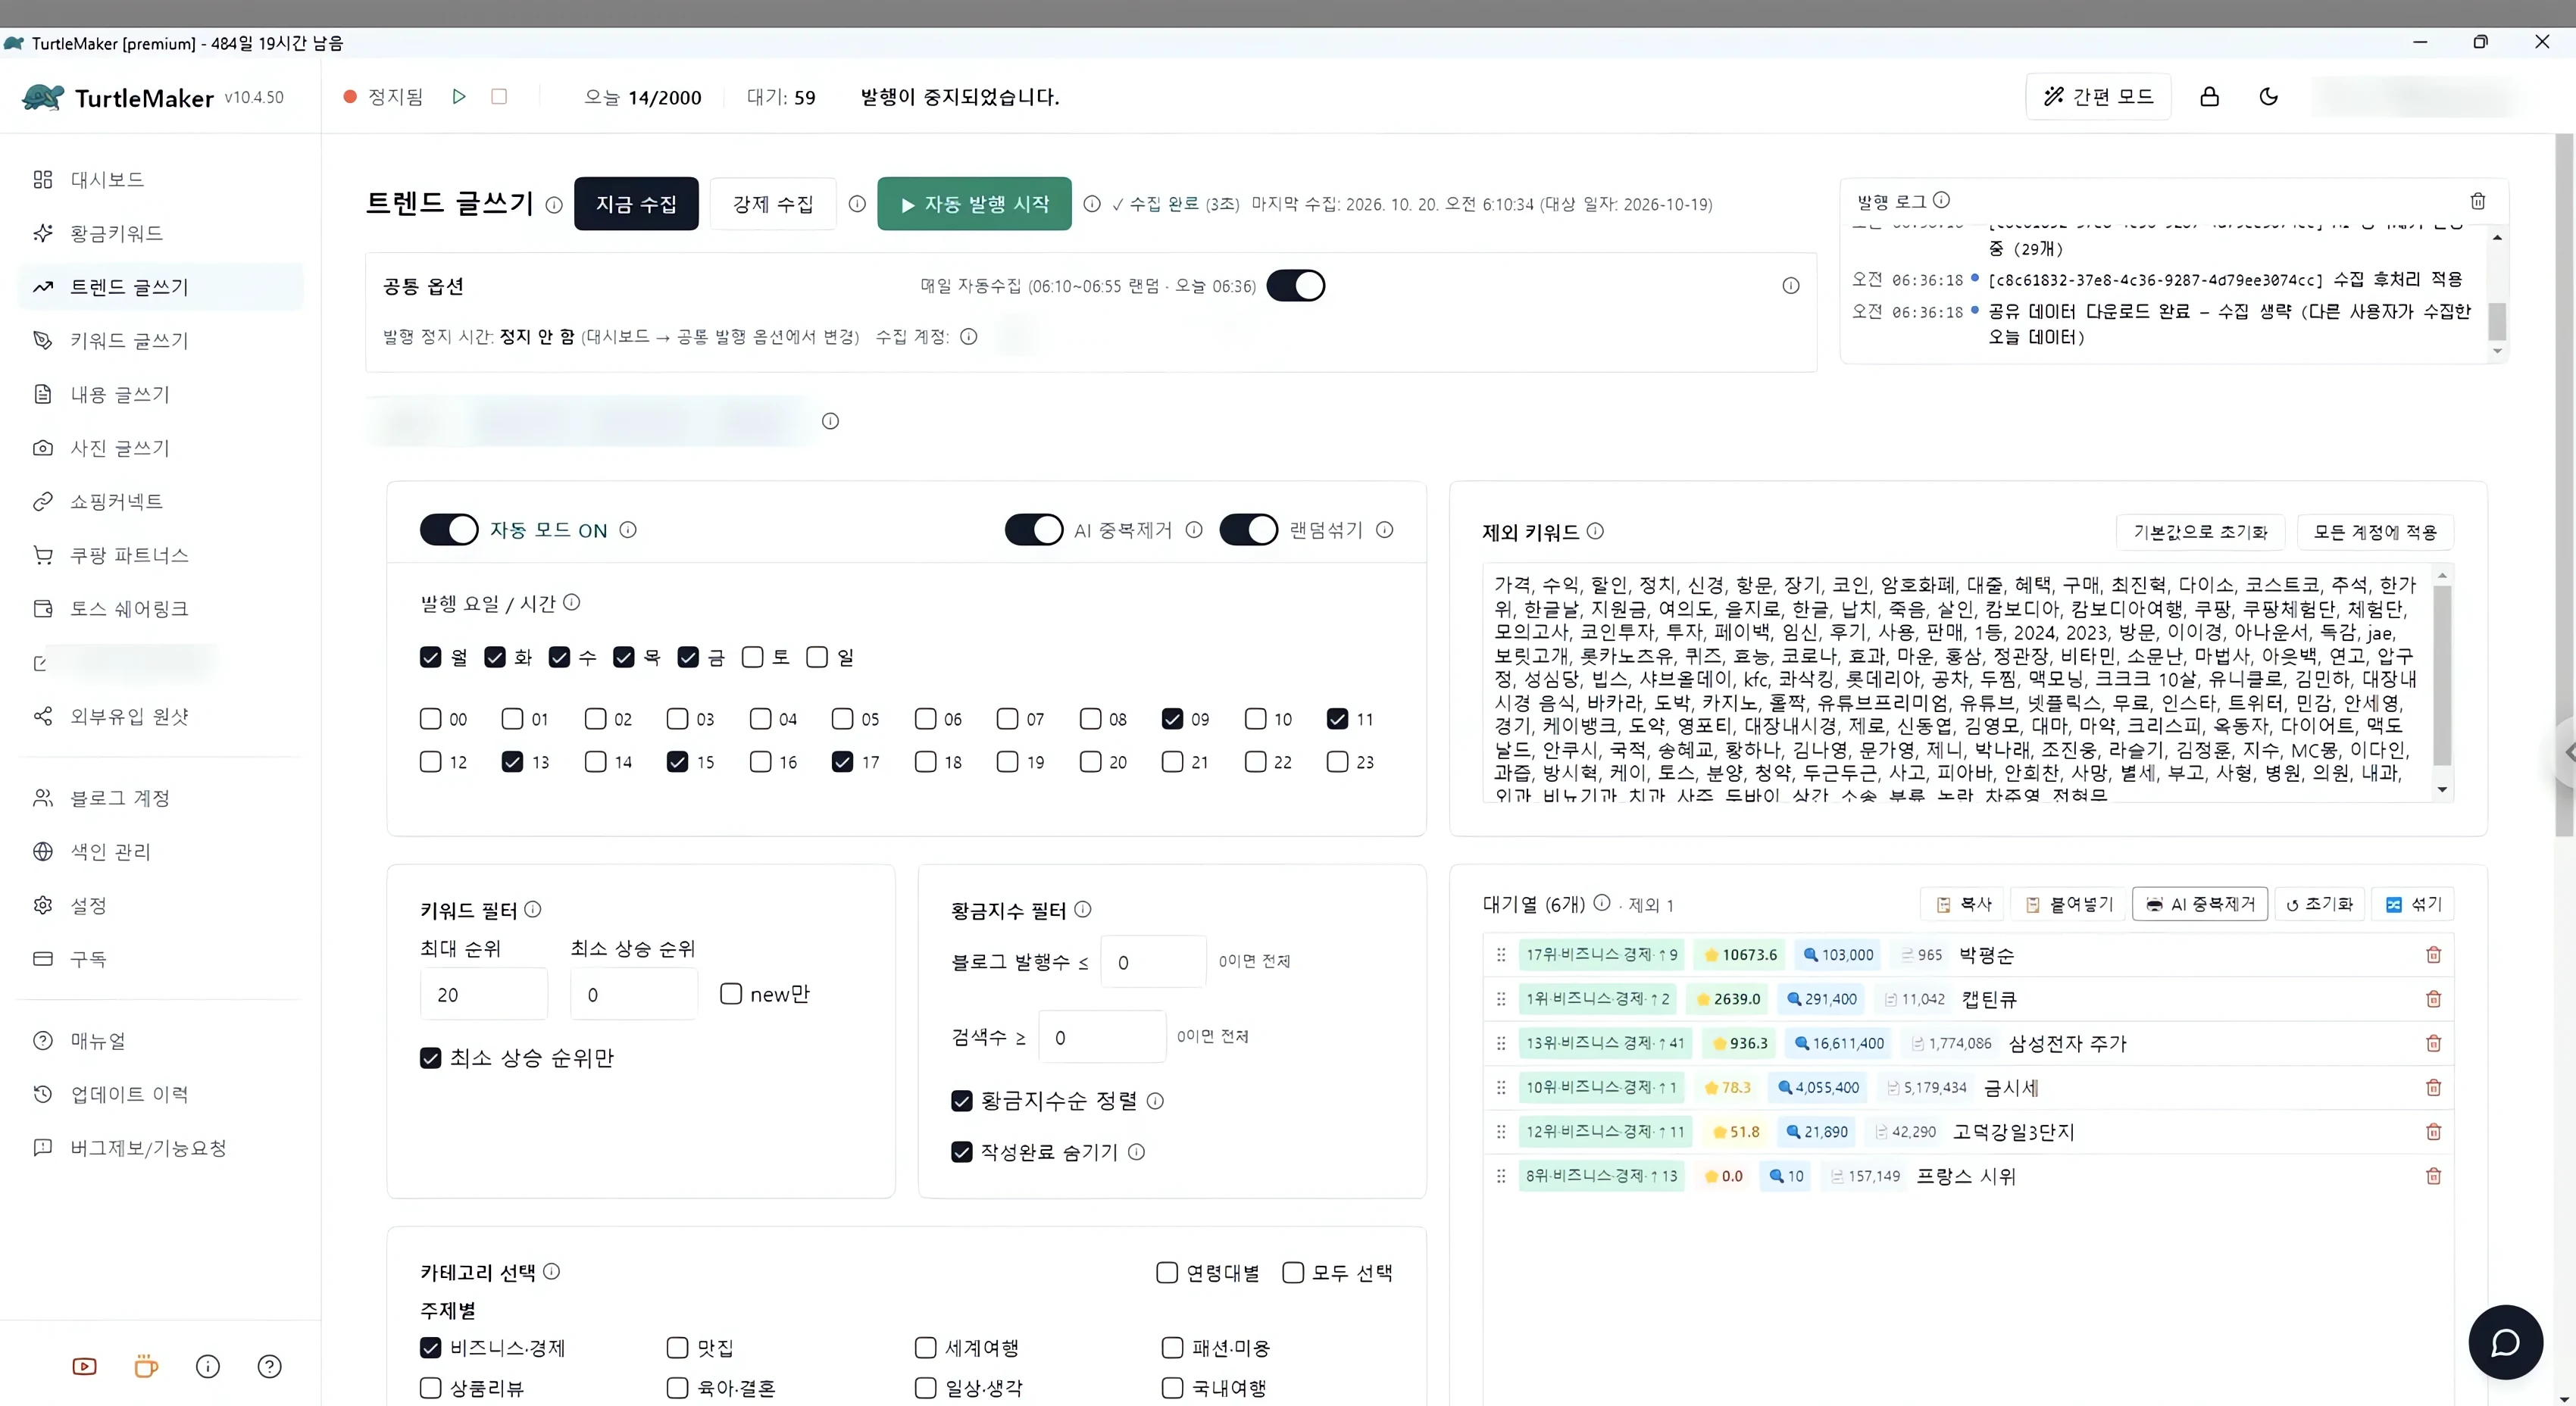Click the info icon next to 트렌드 글쓰기 title
This screenshot has width=2576, height=1406.
(x=554, y=205)
